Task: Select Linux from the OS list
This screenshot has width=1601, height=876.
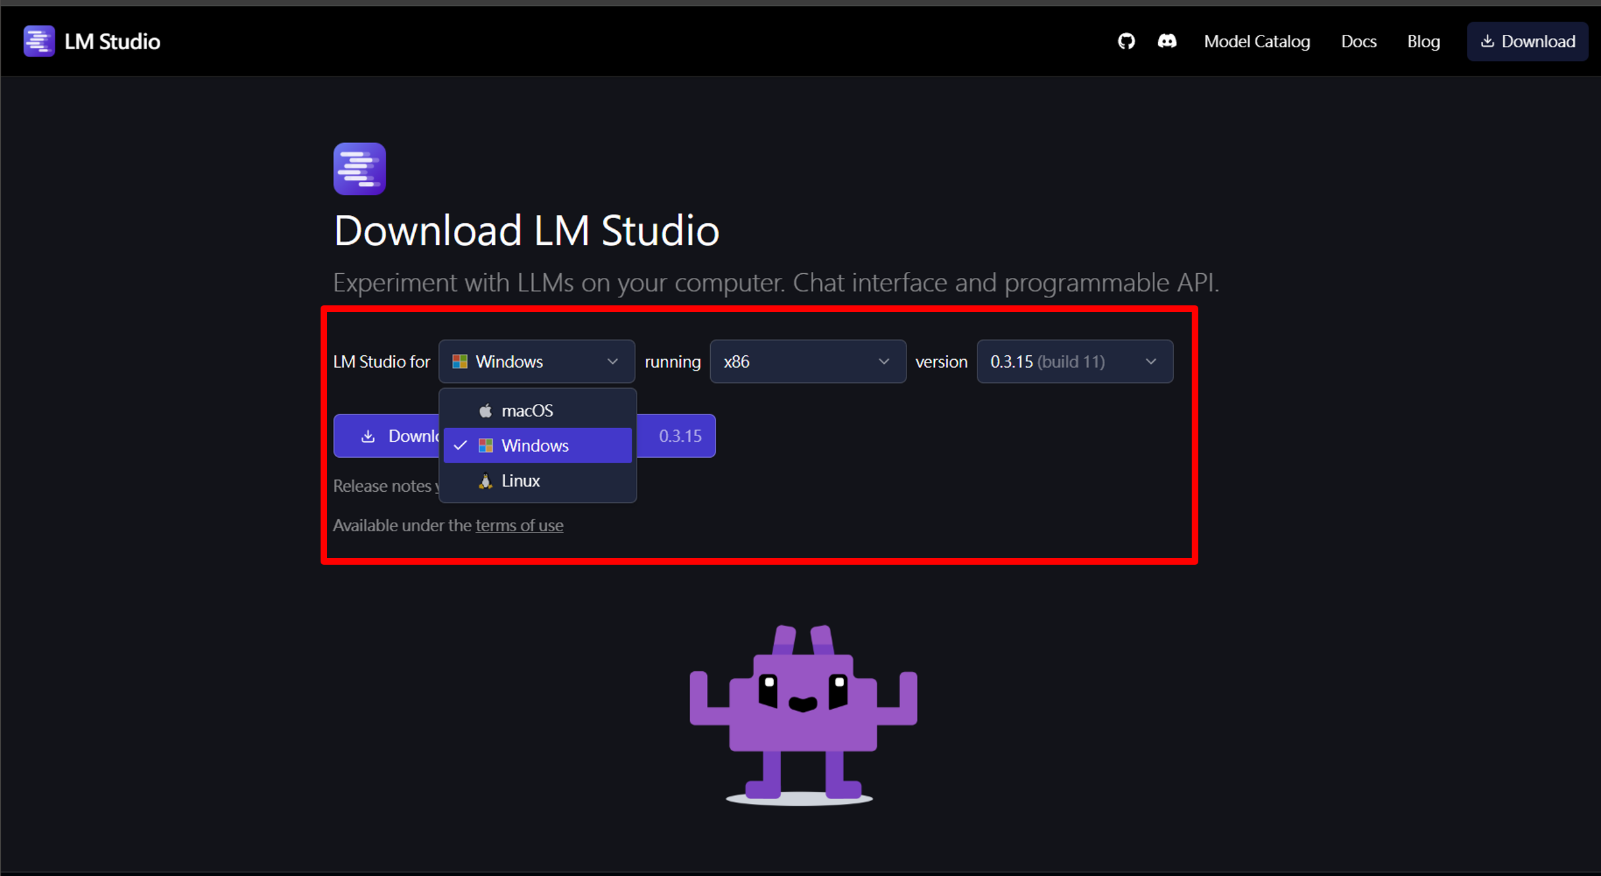Action: pyautogui.click(x=520, y=481)
